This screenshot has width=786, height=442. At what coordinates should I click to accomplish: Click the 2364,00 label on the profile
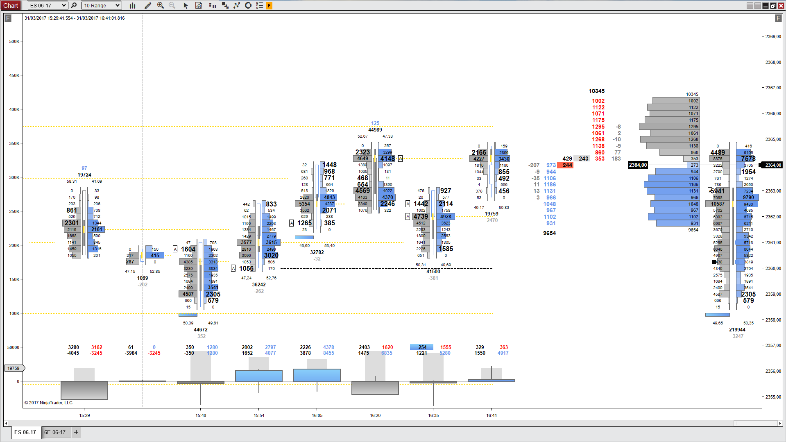tap(638, 165)
